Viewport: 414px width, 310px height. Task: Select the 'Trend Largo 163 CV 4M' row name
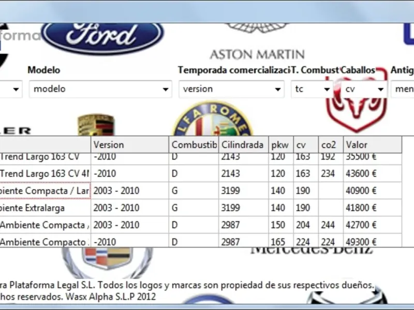[45, 174]
